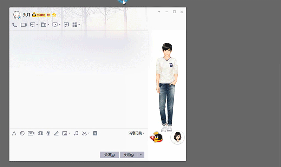Start a voice call with contact
Image resolution: width=281 pixels, height=167 pixels.
click(x=14, y=25)
